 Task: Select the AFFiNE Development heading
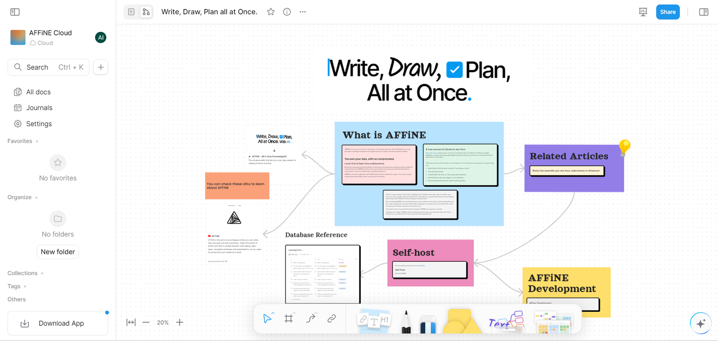point(562,283)
